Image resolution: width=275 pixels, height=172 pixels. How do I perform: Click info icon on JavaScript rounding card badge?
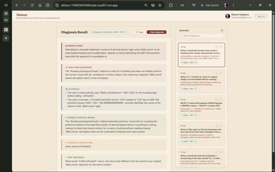[196, 62]
